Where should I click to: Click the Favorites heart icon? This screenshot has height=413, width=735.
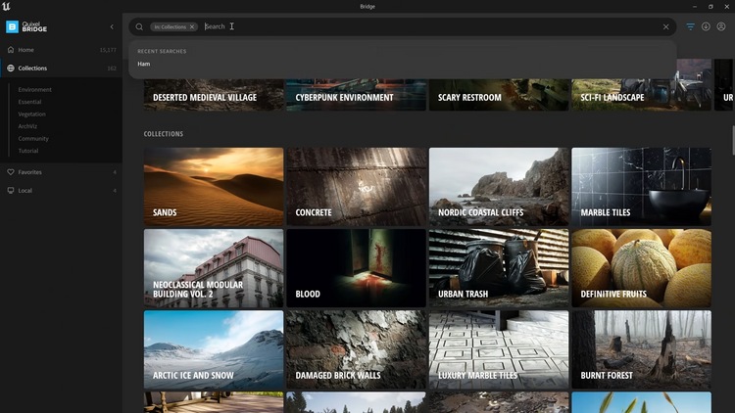pos(11,172)
